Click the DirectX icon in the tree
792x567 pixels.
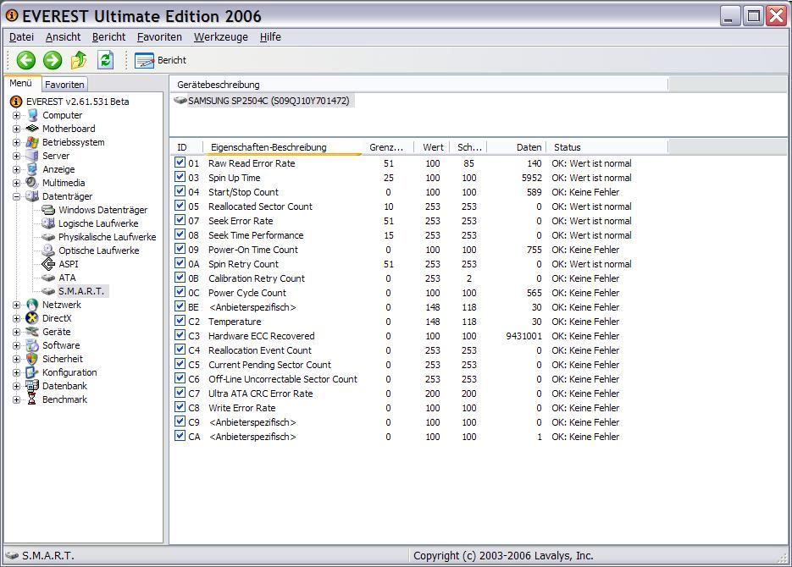click(32, 318)
